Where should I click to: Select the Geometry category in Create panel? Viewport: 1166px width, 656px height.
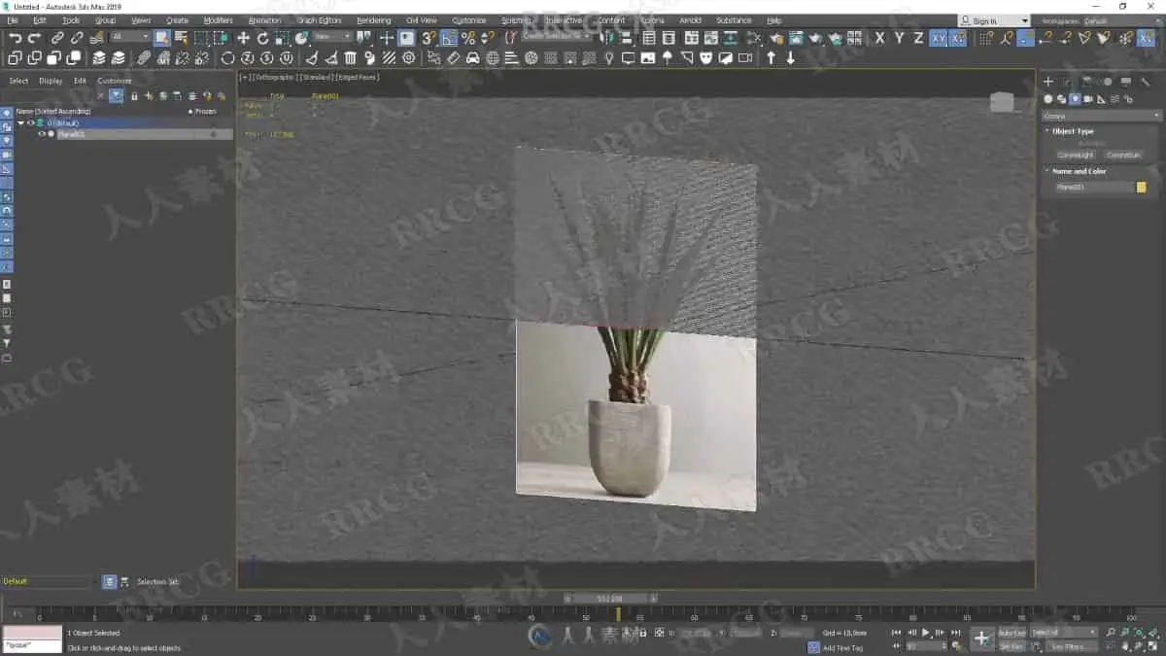point(1048,99)
